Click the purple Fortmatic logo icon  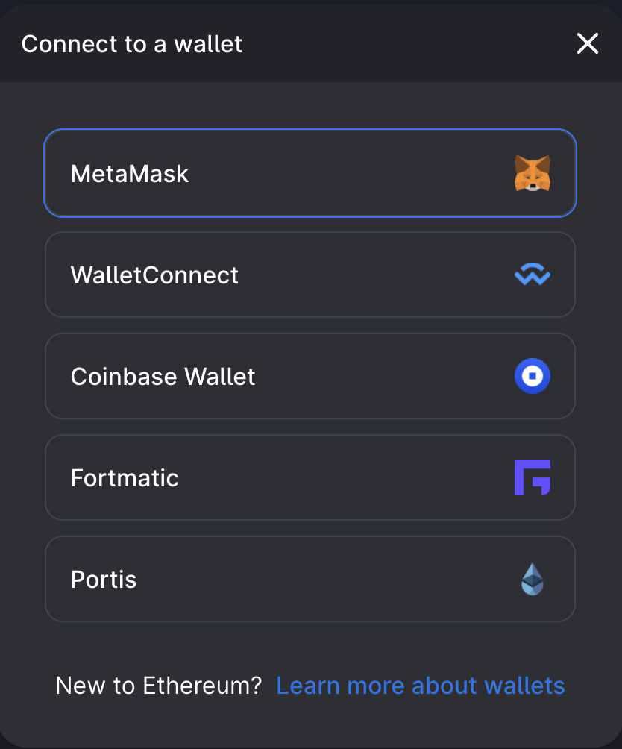coord(533,477)
